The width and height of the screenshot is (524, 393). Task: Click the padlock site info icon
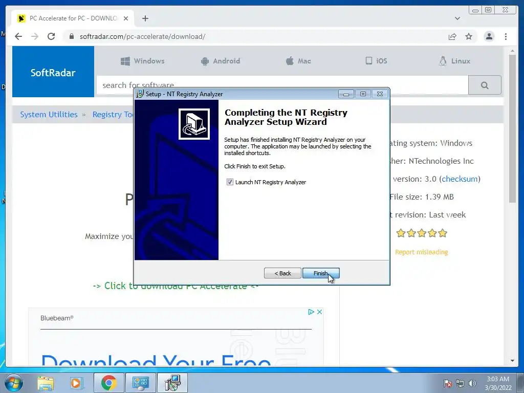click(x=71, y=36)
